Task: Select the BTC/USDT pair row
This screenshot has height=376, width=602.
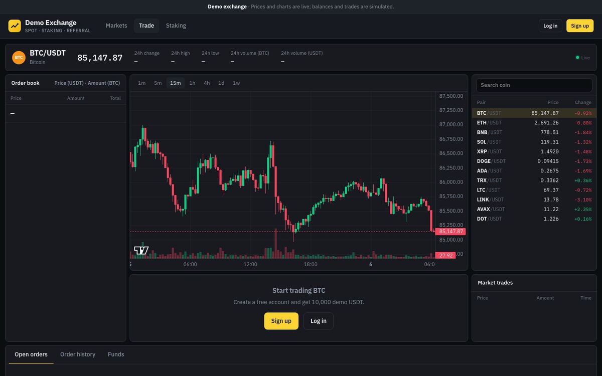Action: click(x=534, y=113)
